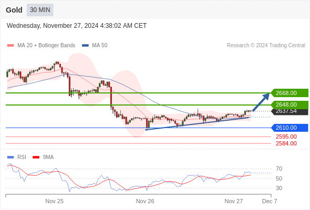Toggle MA 20 + Bollinger Bands legend label
This screenshot has height=210, width=310.
(46, 46)
